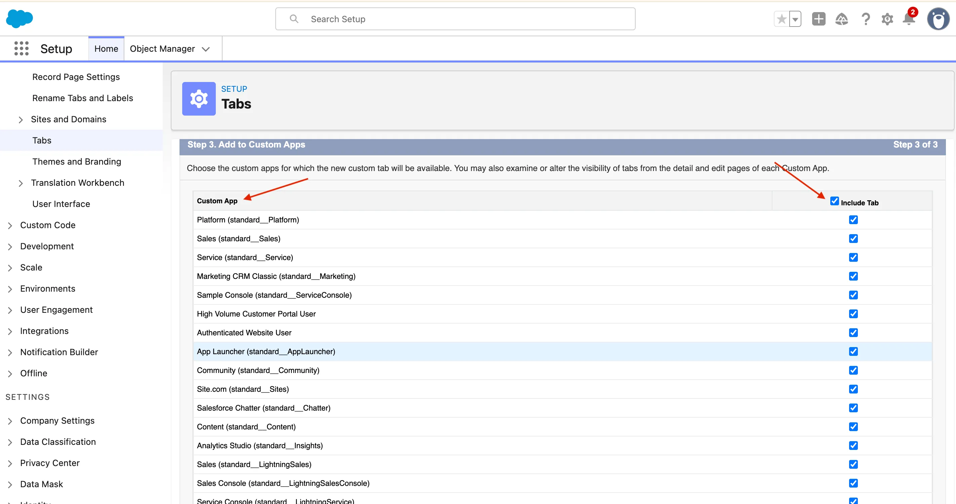Click the Search Setup field

tap(455, 19)
